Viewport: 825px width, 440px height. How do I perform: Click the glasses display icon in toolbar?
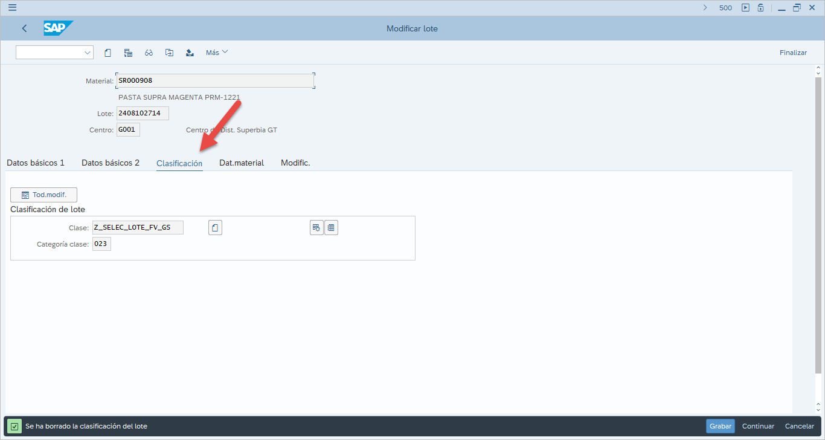click(149, 53)
